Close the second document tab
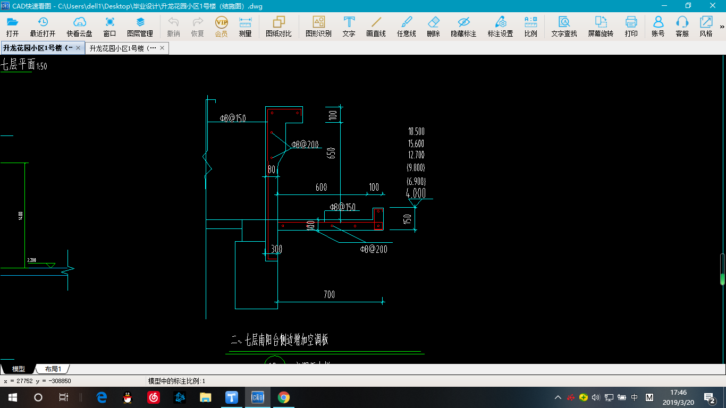Viewport: 726px width, 408px height. pos(162,48)
